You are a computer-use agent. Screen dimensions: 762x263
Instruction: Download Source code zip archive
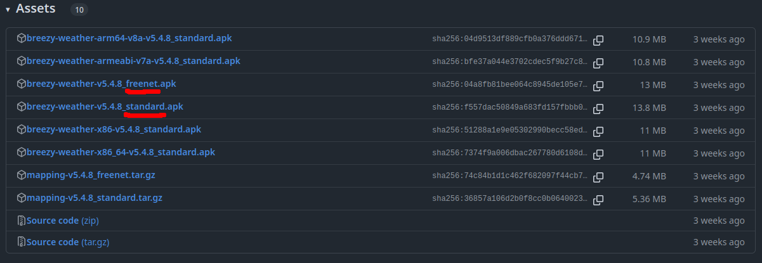(x=63, y=221)
